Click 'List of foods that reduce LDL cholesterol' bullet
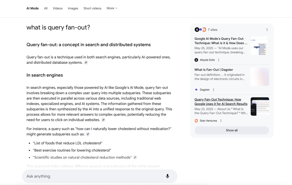 pos(68,143)
